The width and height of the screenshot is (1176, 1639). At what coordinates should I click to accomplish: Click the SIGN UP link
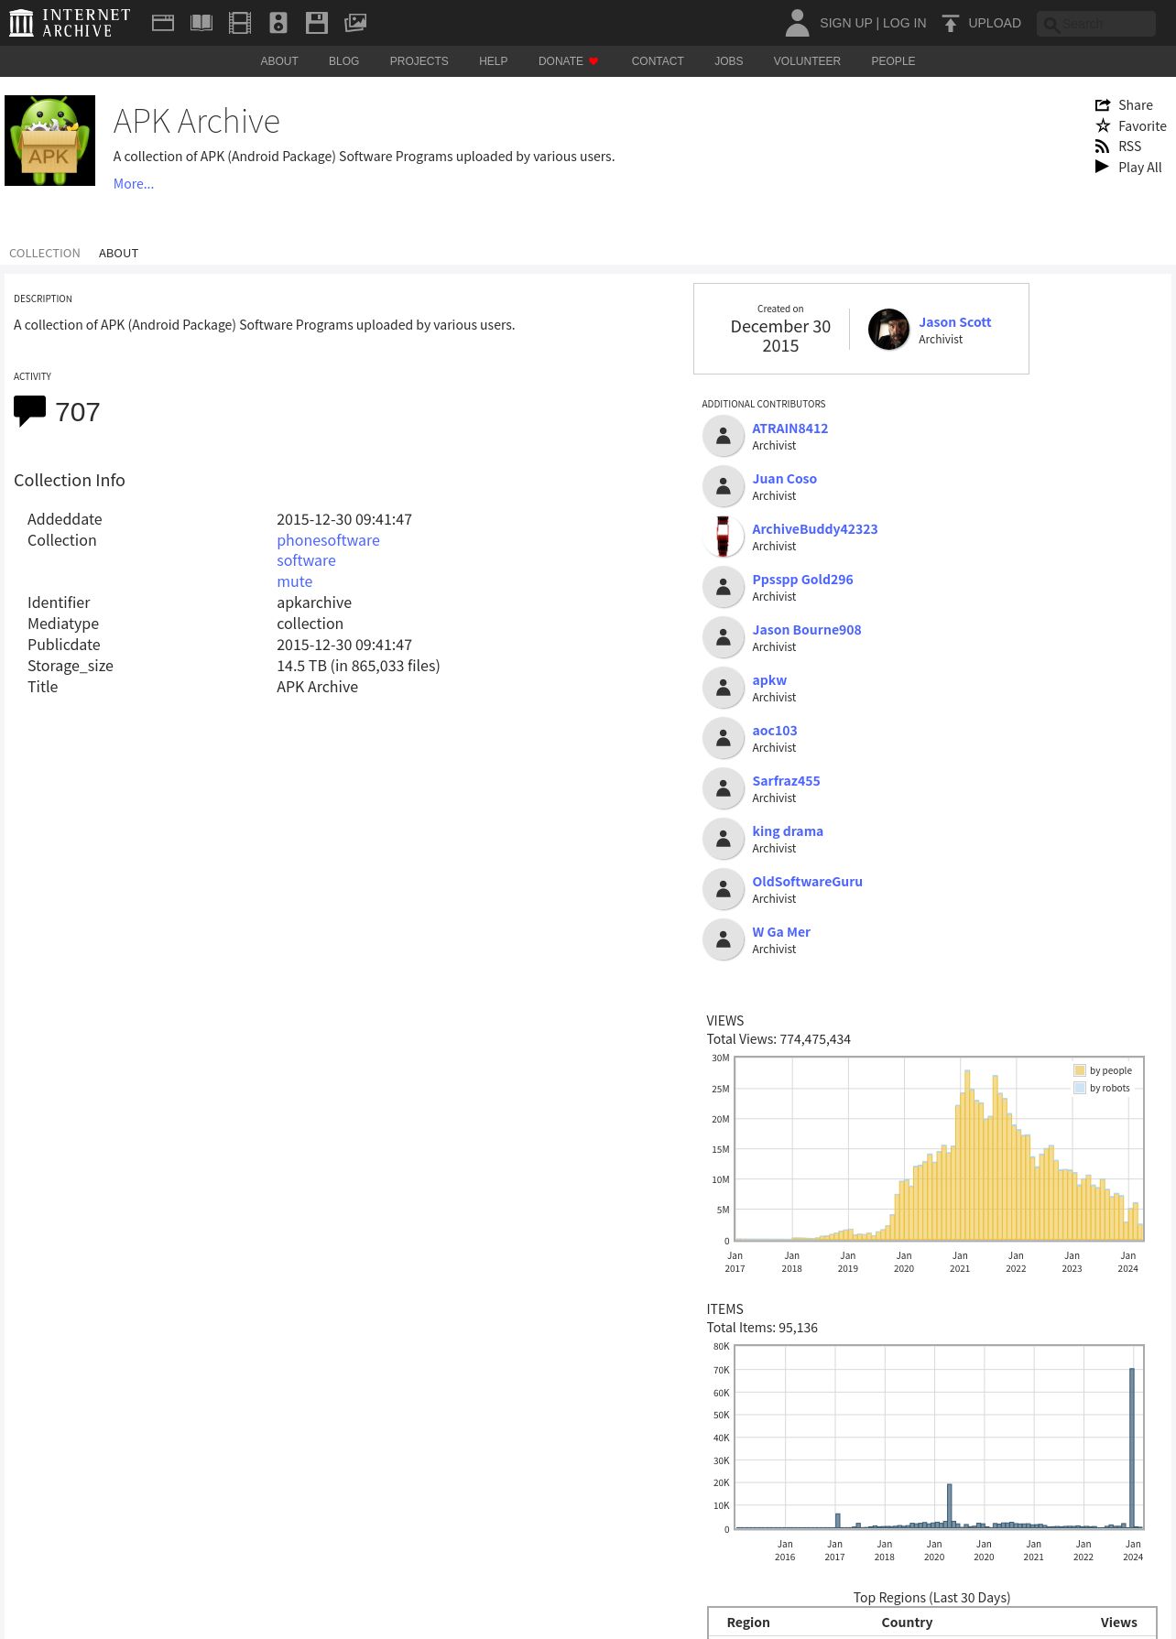click(845, 23)
